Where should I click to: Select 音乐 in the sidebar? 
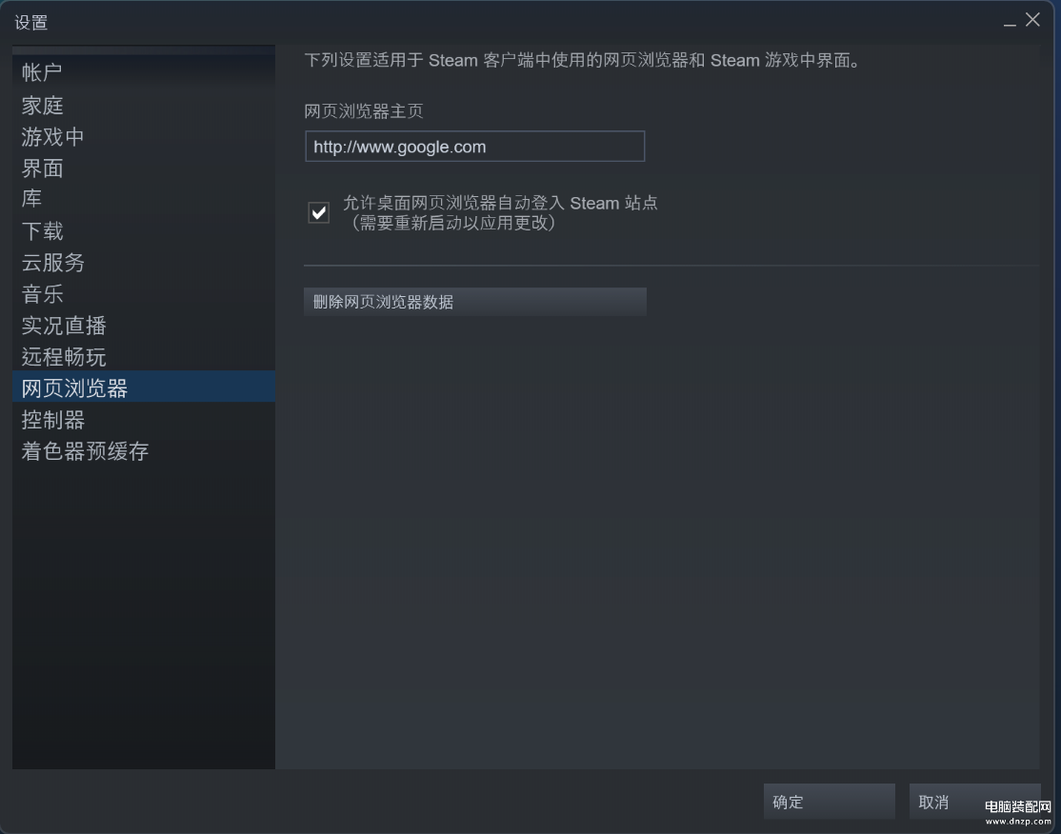pos(42,293)
